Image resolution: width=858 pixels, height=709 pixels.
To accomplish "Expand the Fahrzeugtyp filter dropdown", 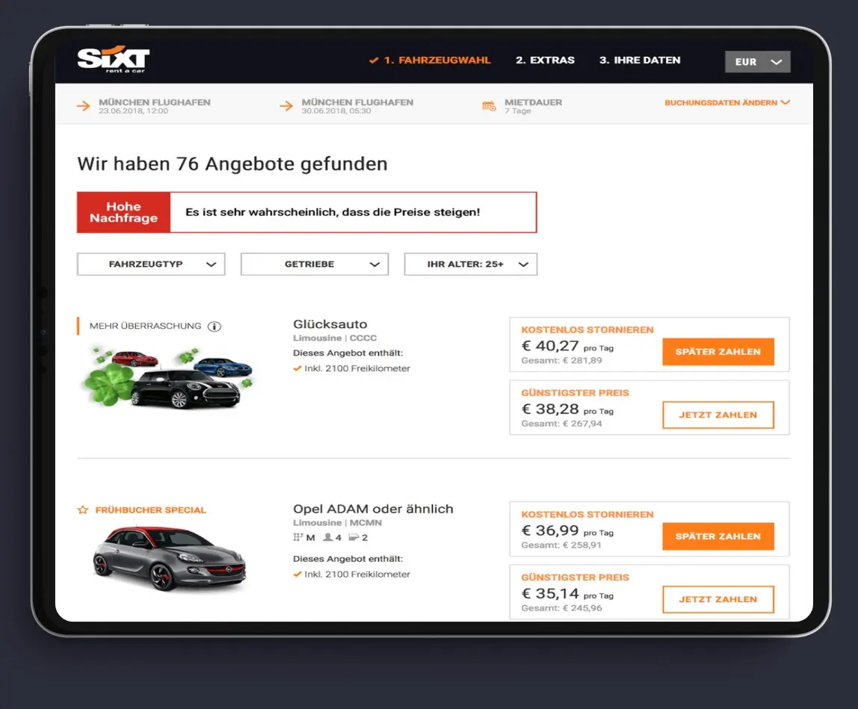I will 151,264.
